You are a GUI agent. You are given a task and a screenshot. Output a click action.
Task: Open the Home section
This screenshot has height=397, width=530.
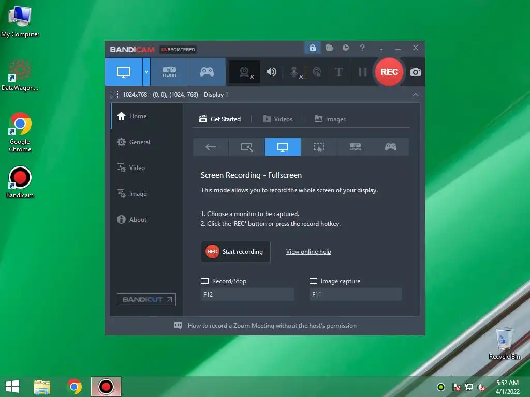click(x=146, y=116)
